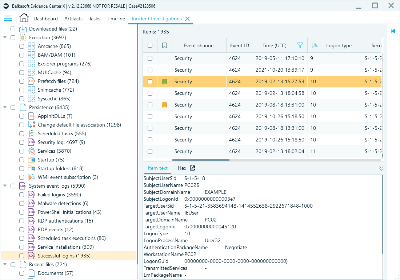Select Scheduled task executions (80) in tree
This screenshot has width=400, height=280.
72,238
